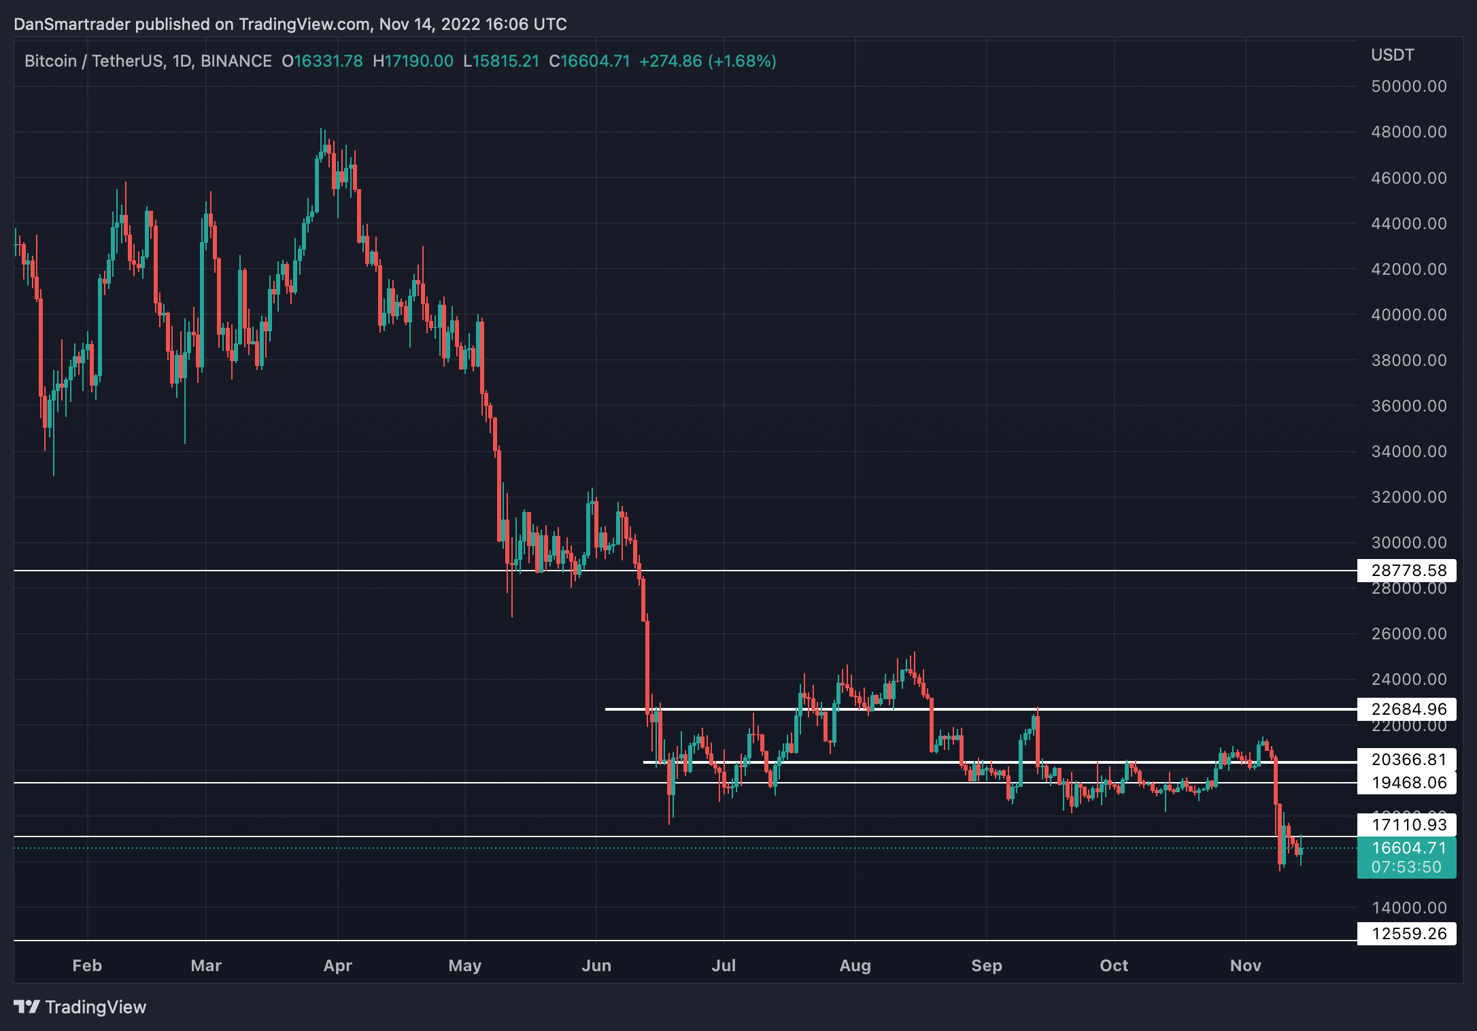Click the current price 16604.71 label
Screen dimensions: 1477x1031
click(x=1409, y=848)
